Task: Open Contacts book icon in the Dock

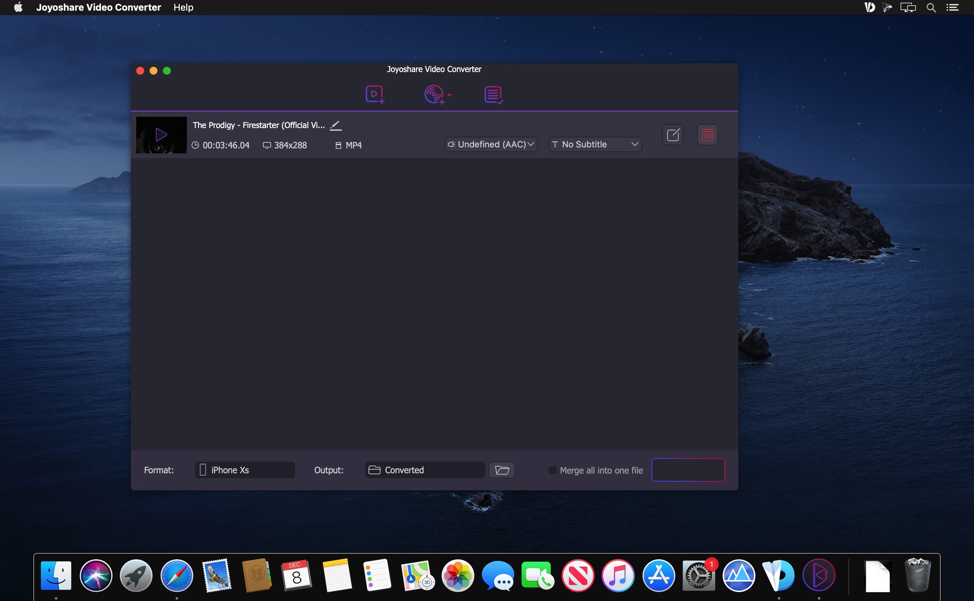Action: pos(257,575)
